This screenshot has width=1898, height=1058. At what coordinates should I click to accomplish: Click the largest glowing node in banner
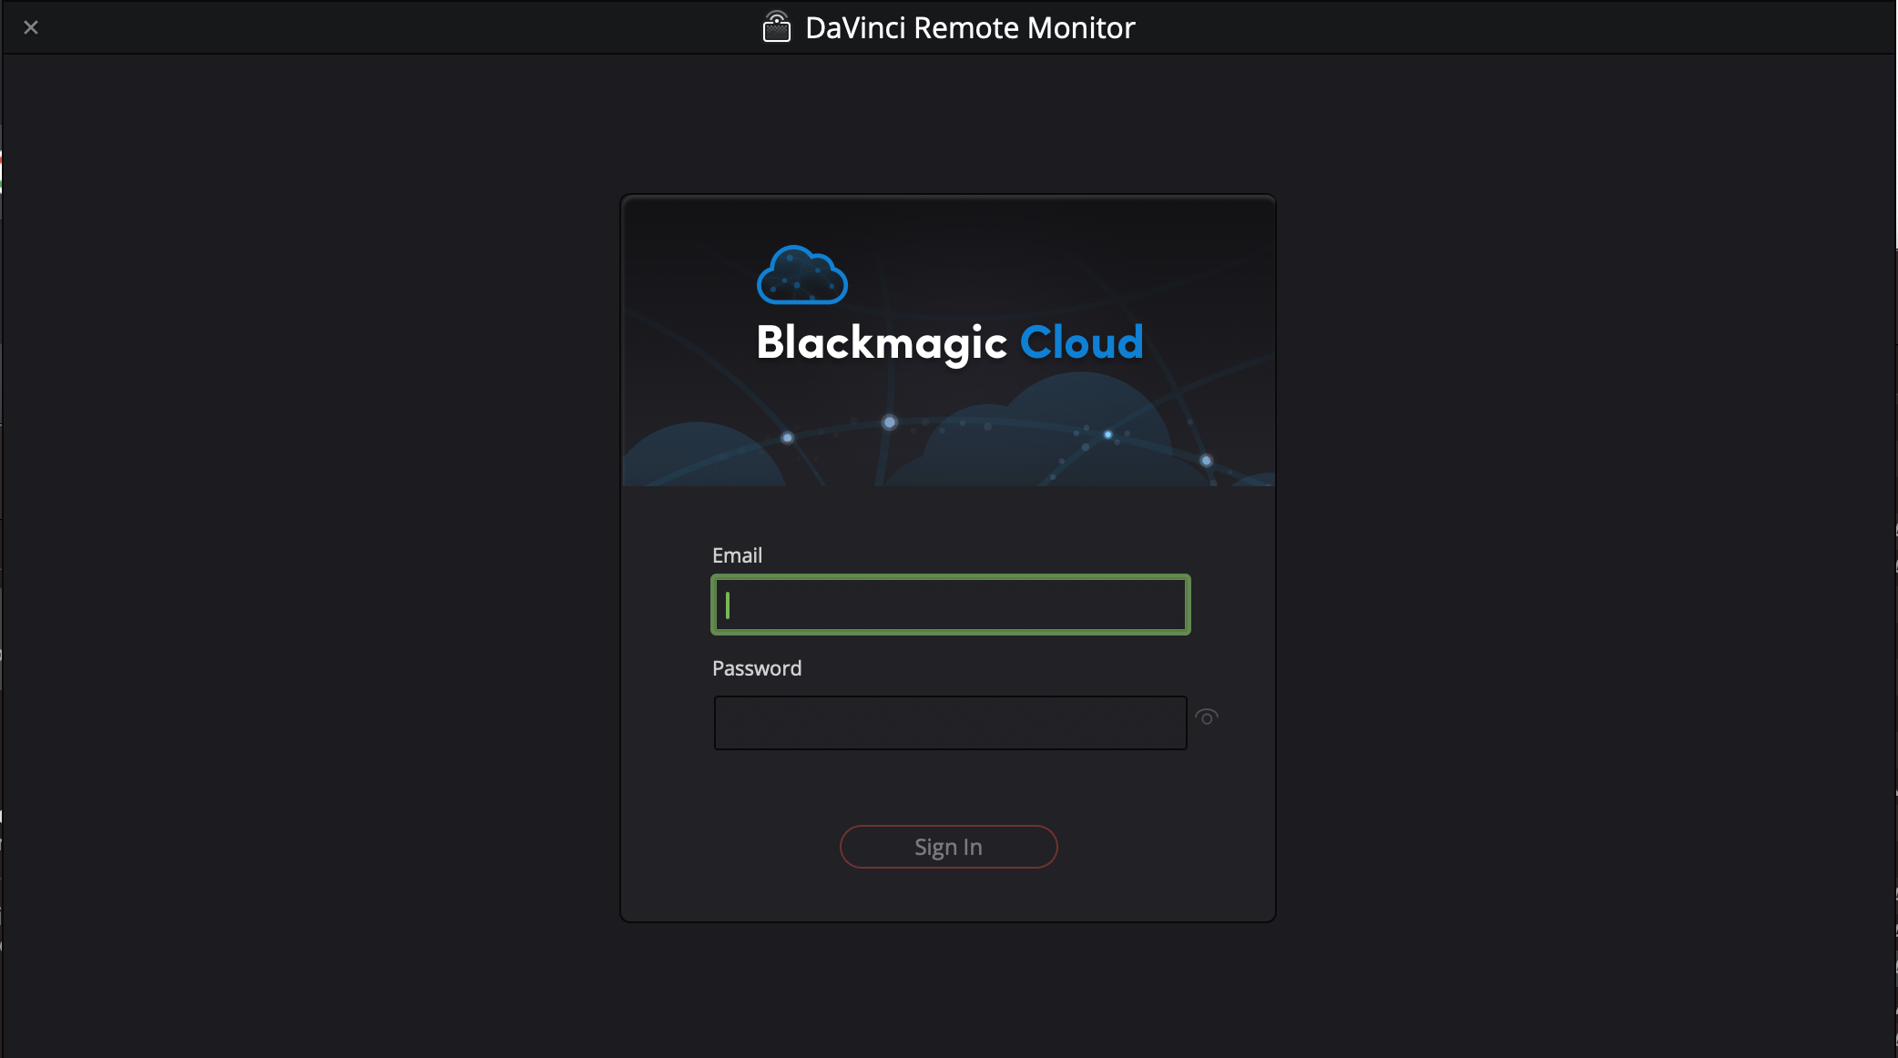pos(890,422)
